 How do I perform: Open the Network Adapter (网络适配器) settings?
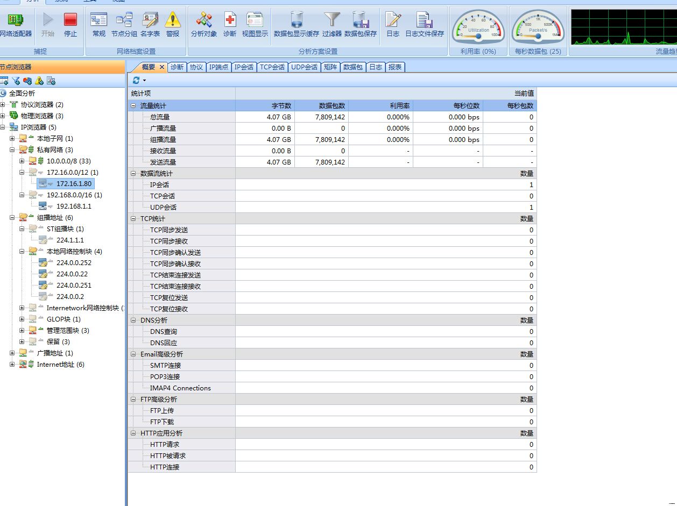pos(16,25)
